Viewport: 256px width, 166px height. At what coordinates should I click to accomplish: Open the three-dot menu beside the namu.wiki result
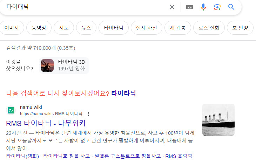coord(88,114)
